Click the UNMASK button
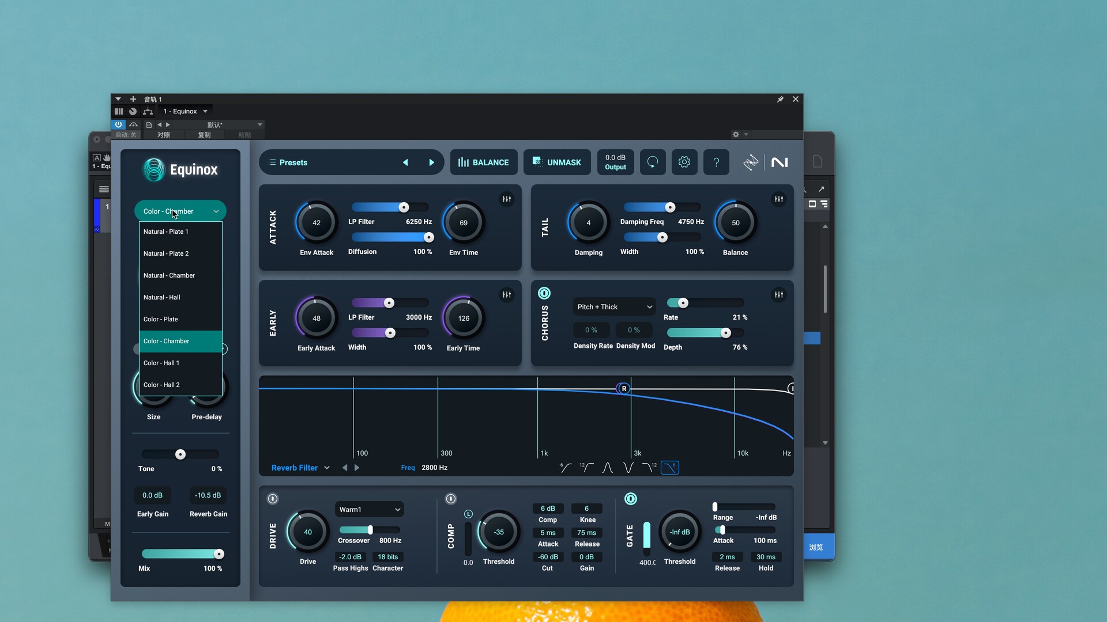This screenshot has width=1107, height=622. [x=557, y=162]
